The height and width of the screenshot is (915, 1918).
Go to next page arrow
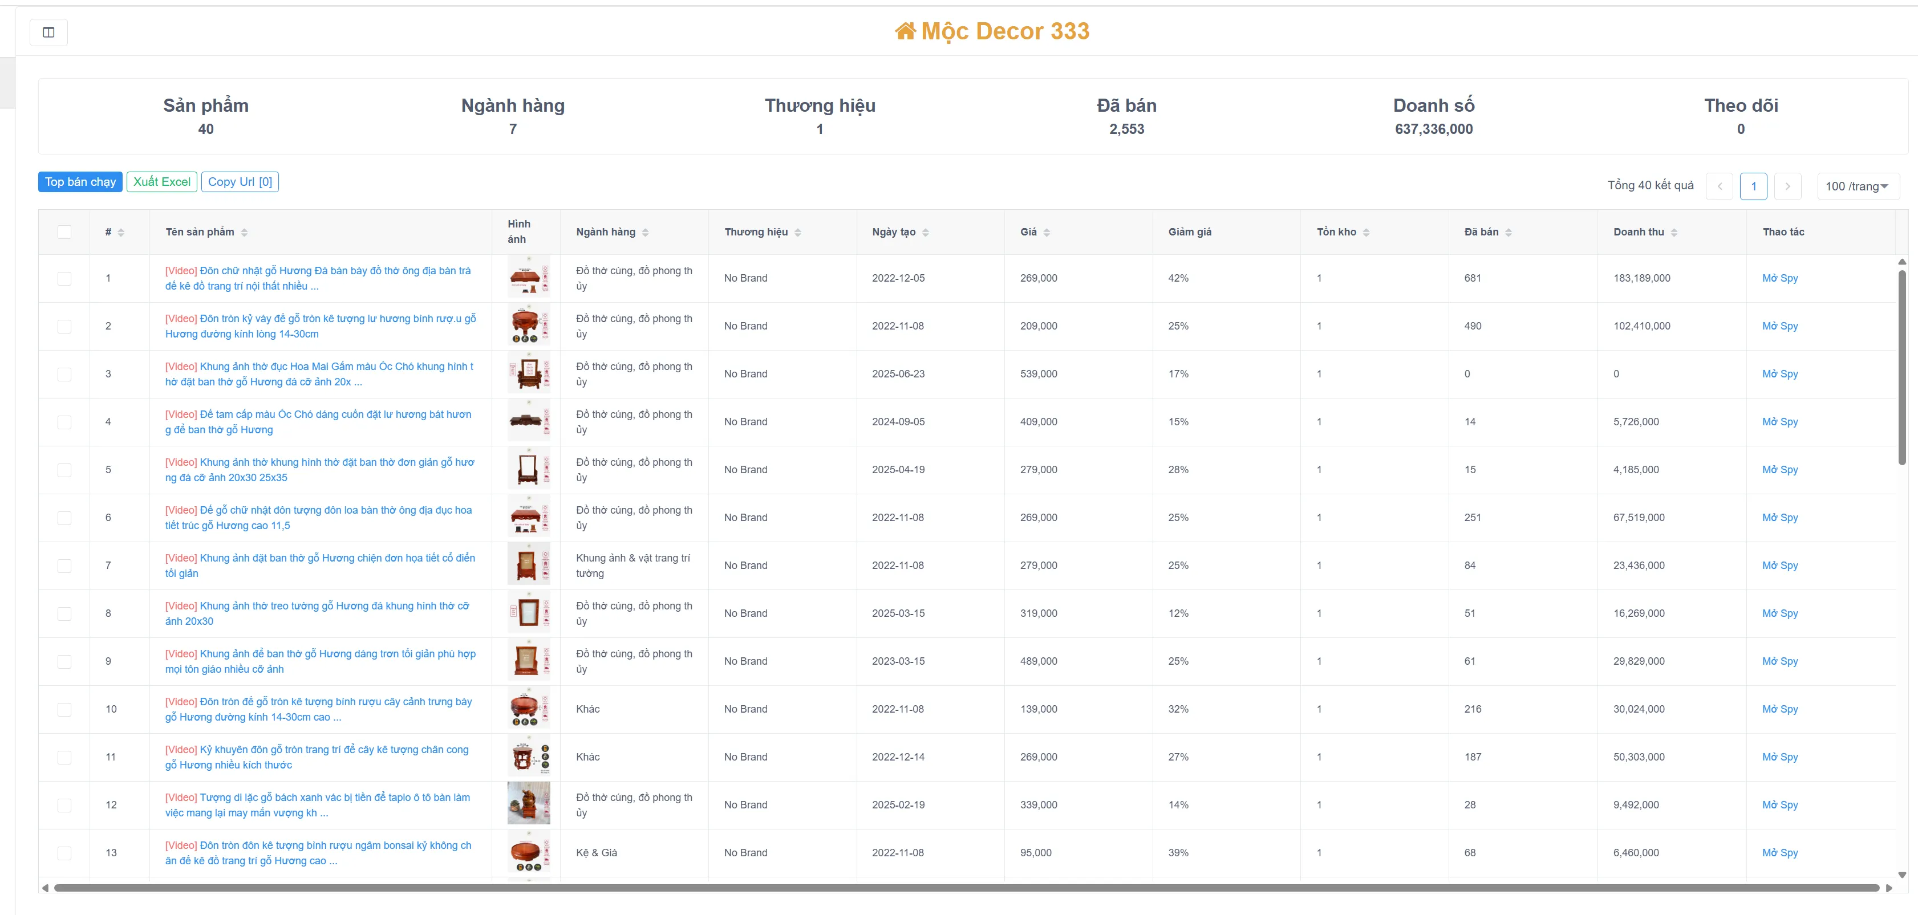1787,186
